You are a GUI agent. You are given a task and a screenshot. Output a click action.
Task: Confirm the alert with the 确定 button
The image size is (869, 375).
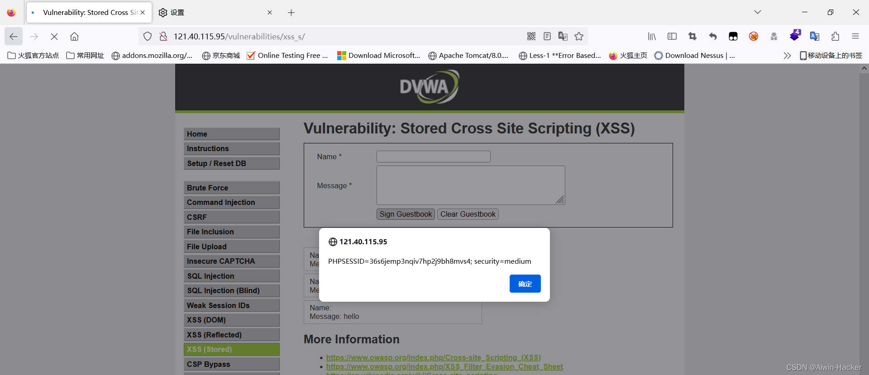[x=525, y=284]
